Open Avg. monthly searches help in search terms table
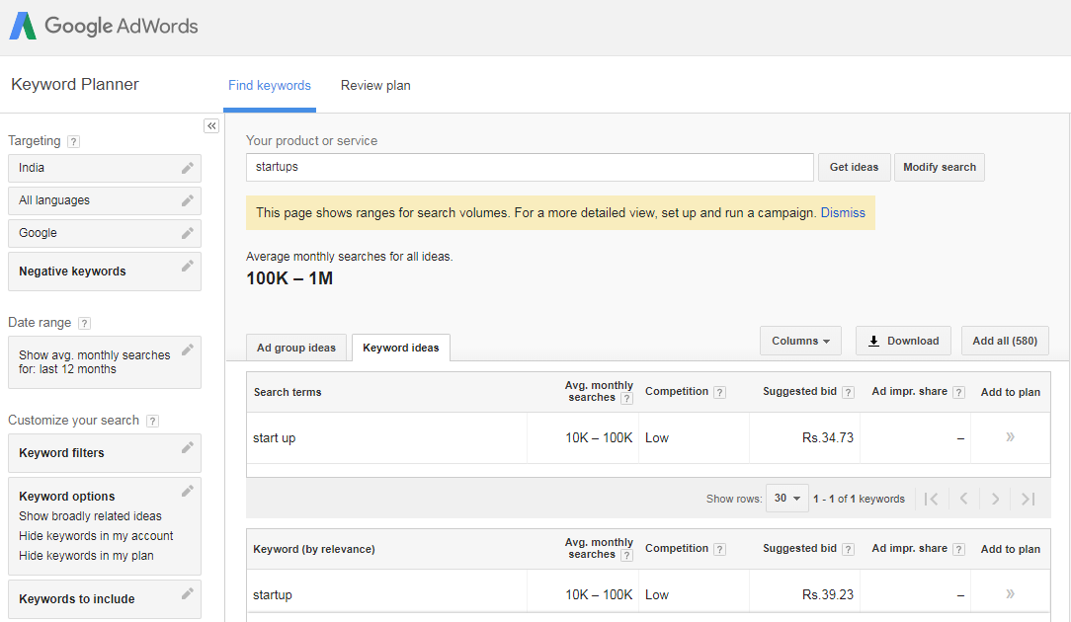The height and width of the screenshot is (622, 1071). [626, 398]
